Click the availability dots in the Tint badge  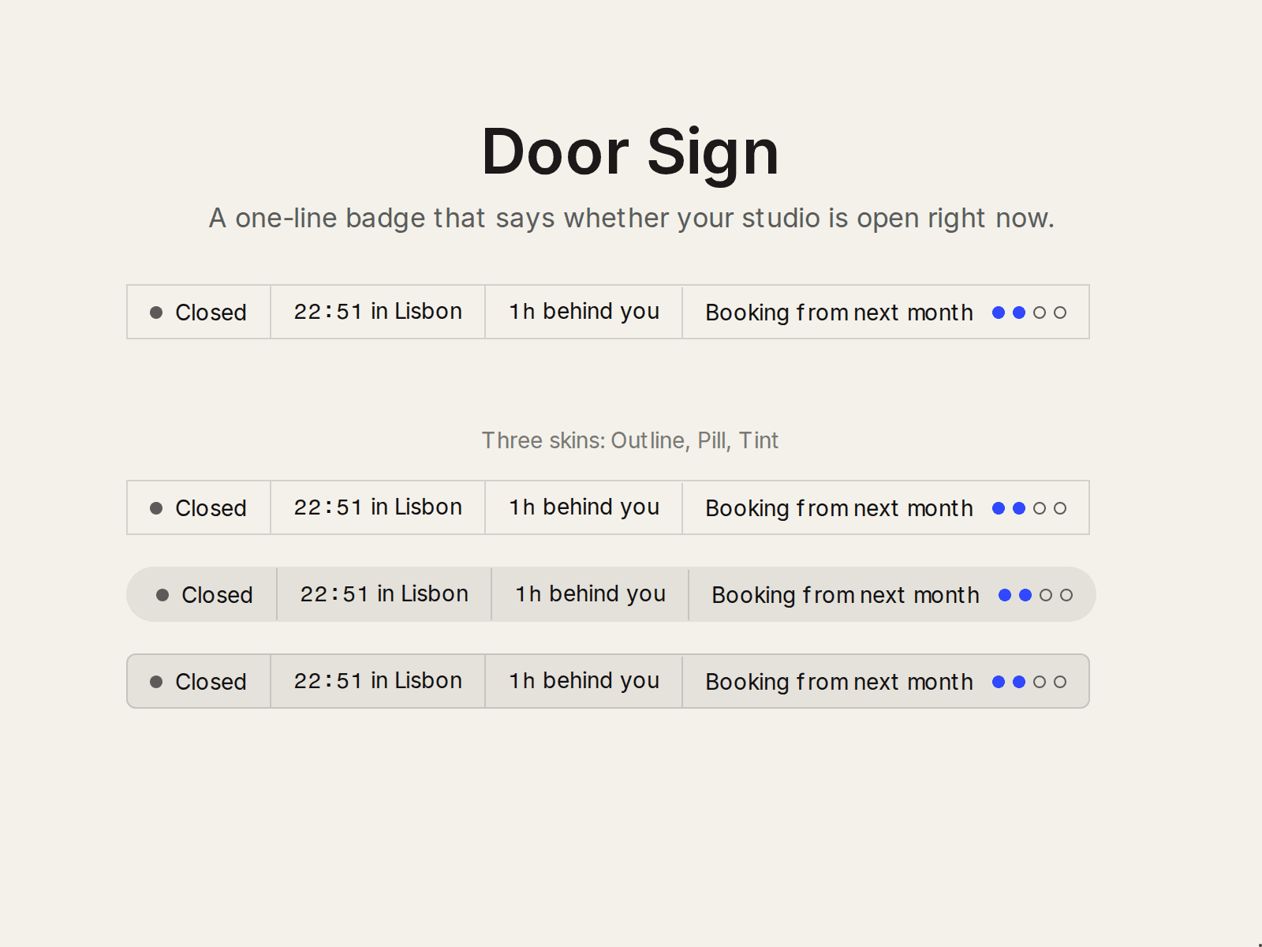click(x=1029, y=682)
